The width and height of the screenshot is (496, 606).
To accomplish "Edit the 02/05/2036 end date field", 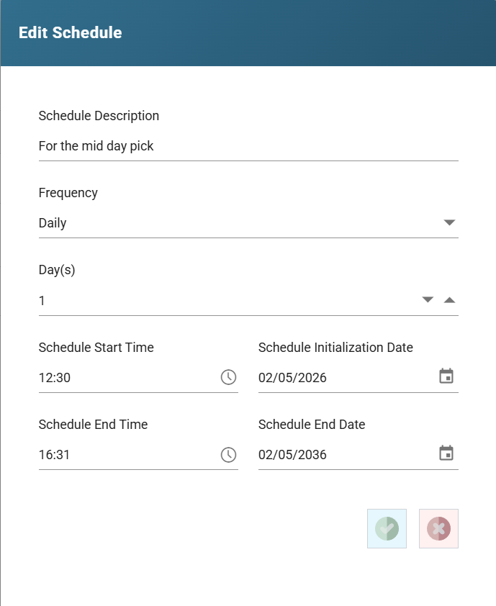I will click(x=347, y=455).
